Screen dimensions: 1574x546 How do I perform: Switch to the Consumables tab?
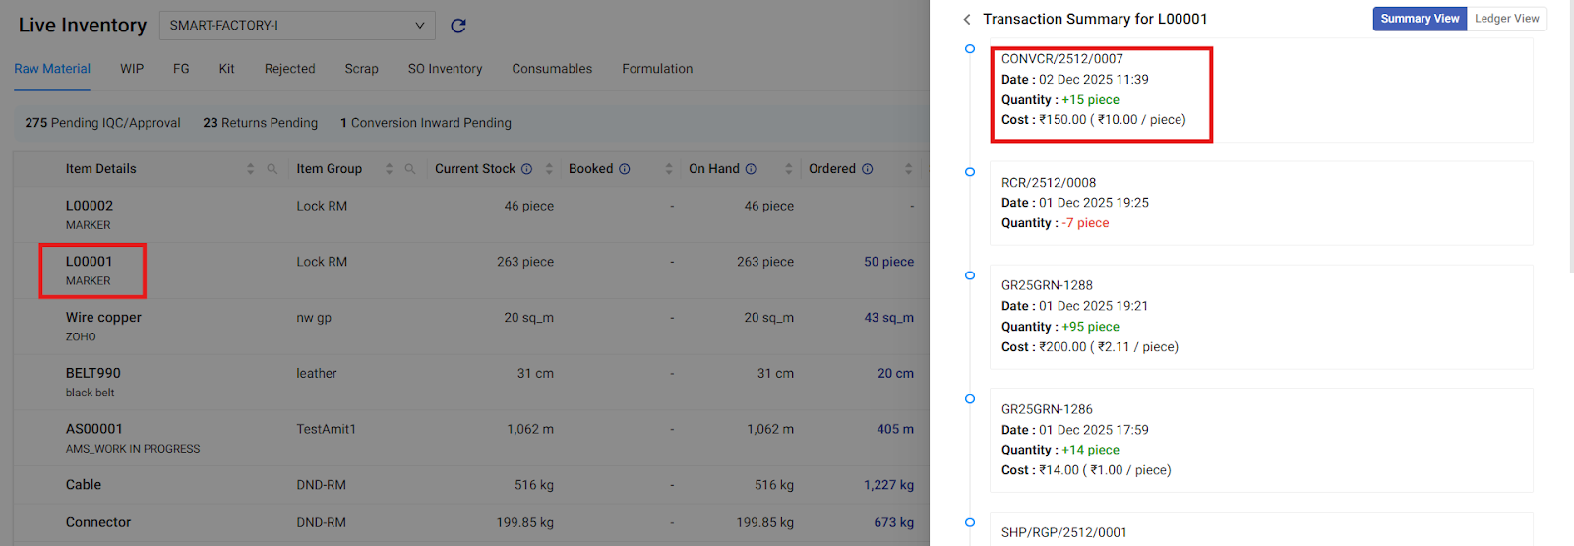coord(552,69)
